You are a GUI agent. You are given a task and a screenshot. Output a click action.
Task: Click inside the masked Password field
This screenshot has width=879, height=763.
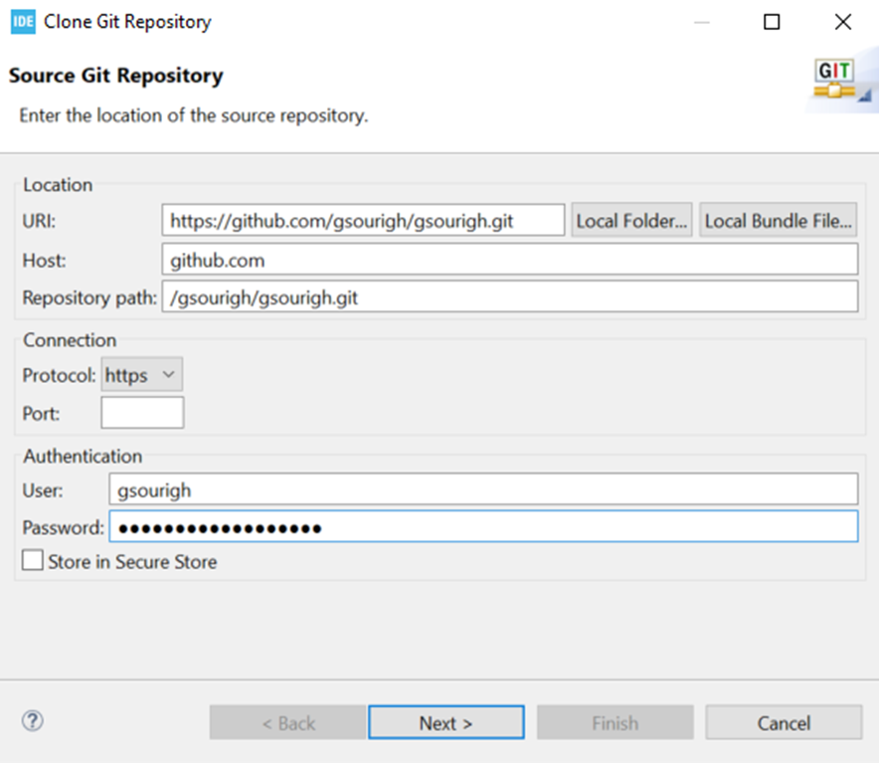coord(483,527)
